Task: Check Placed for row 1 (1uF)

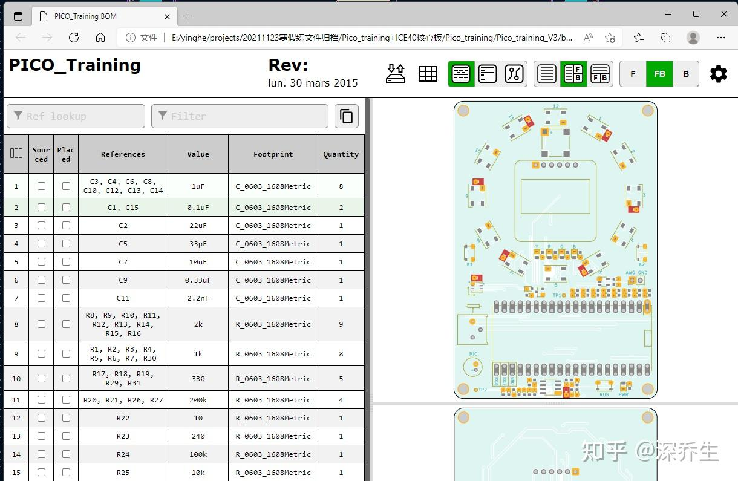Action: [x=66, y=186]
